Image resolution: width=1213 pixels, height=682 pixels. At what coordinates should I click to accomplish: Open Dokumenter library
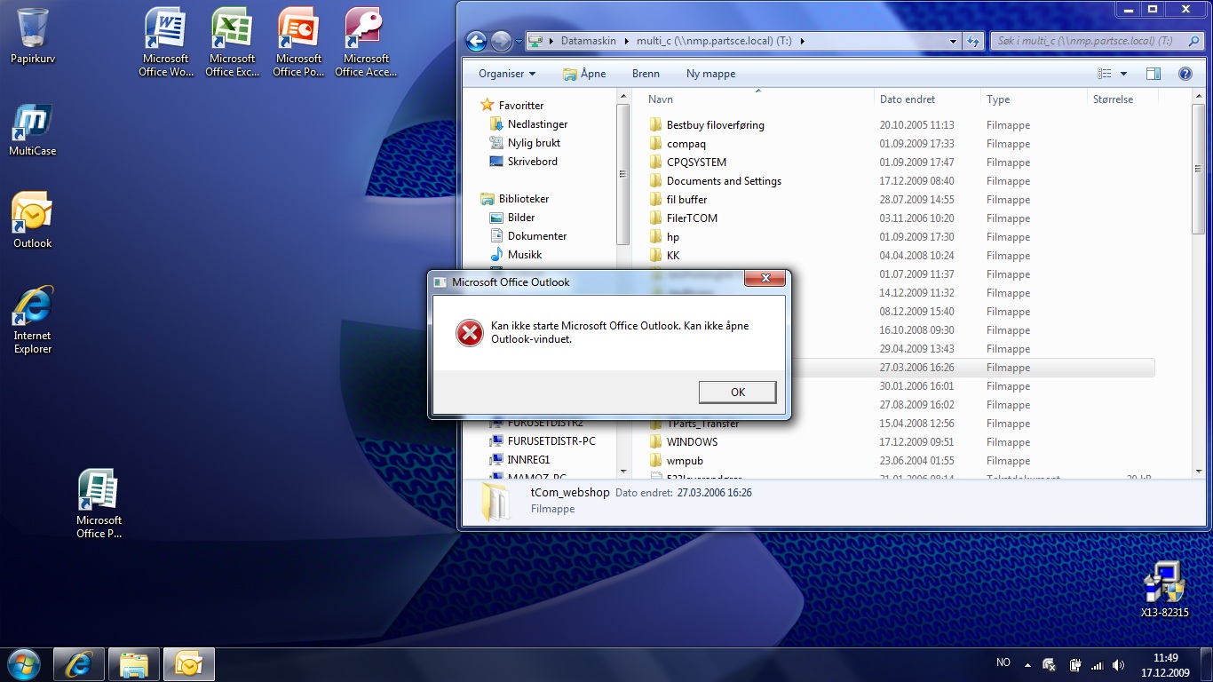527,236
